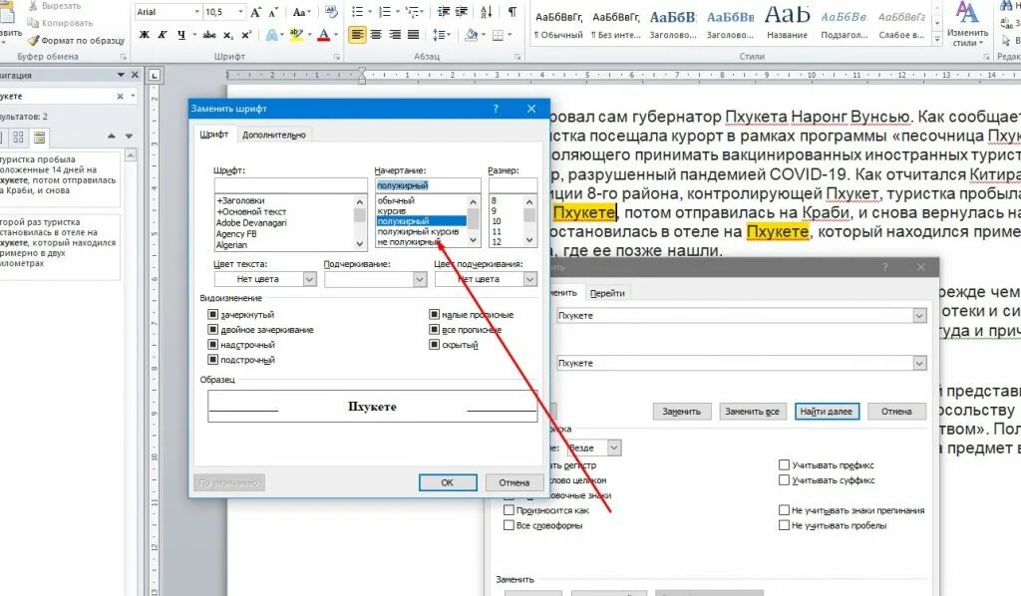
Task: Enable Не учитывать знаки препинания
Action: click(784, 510)
